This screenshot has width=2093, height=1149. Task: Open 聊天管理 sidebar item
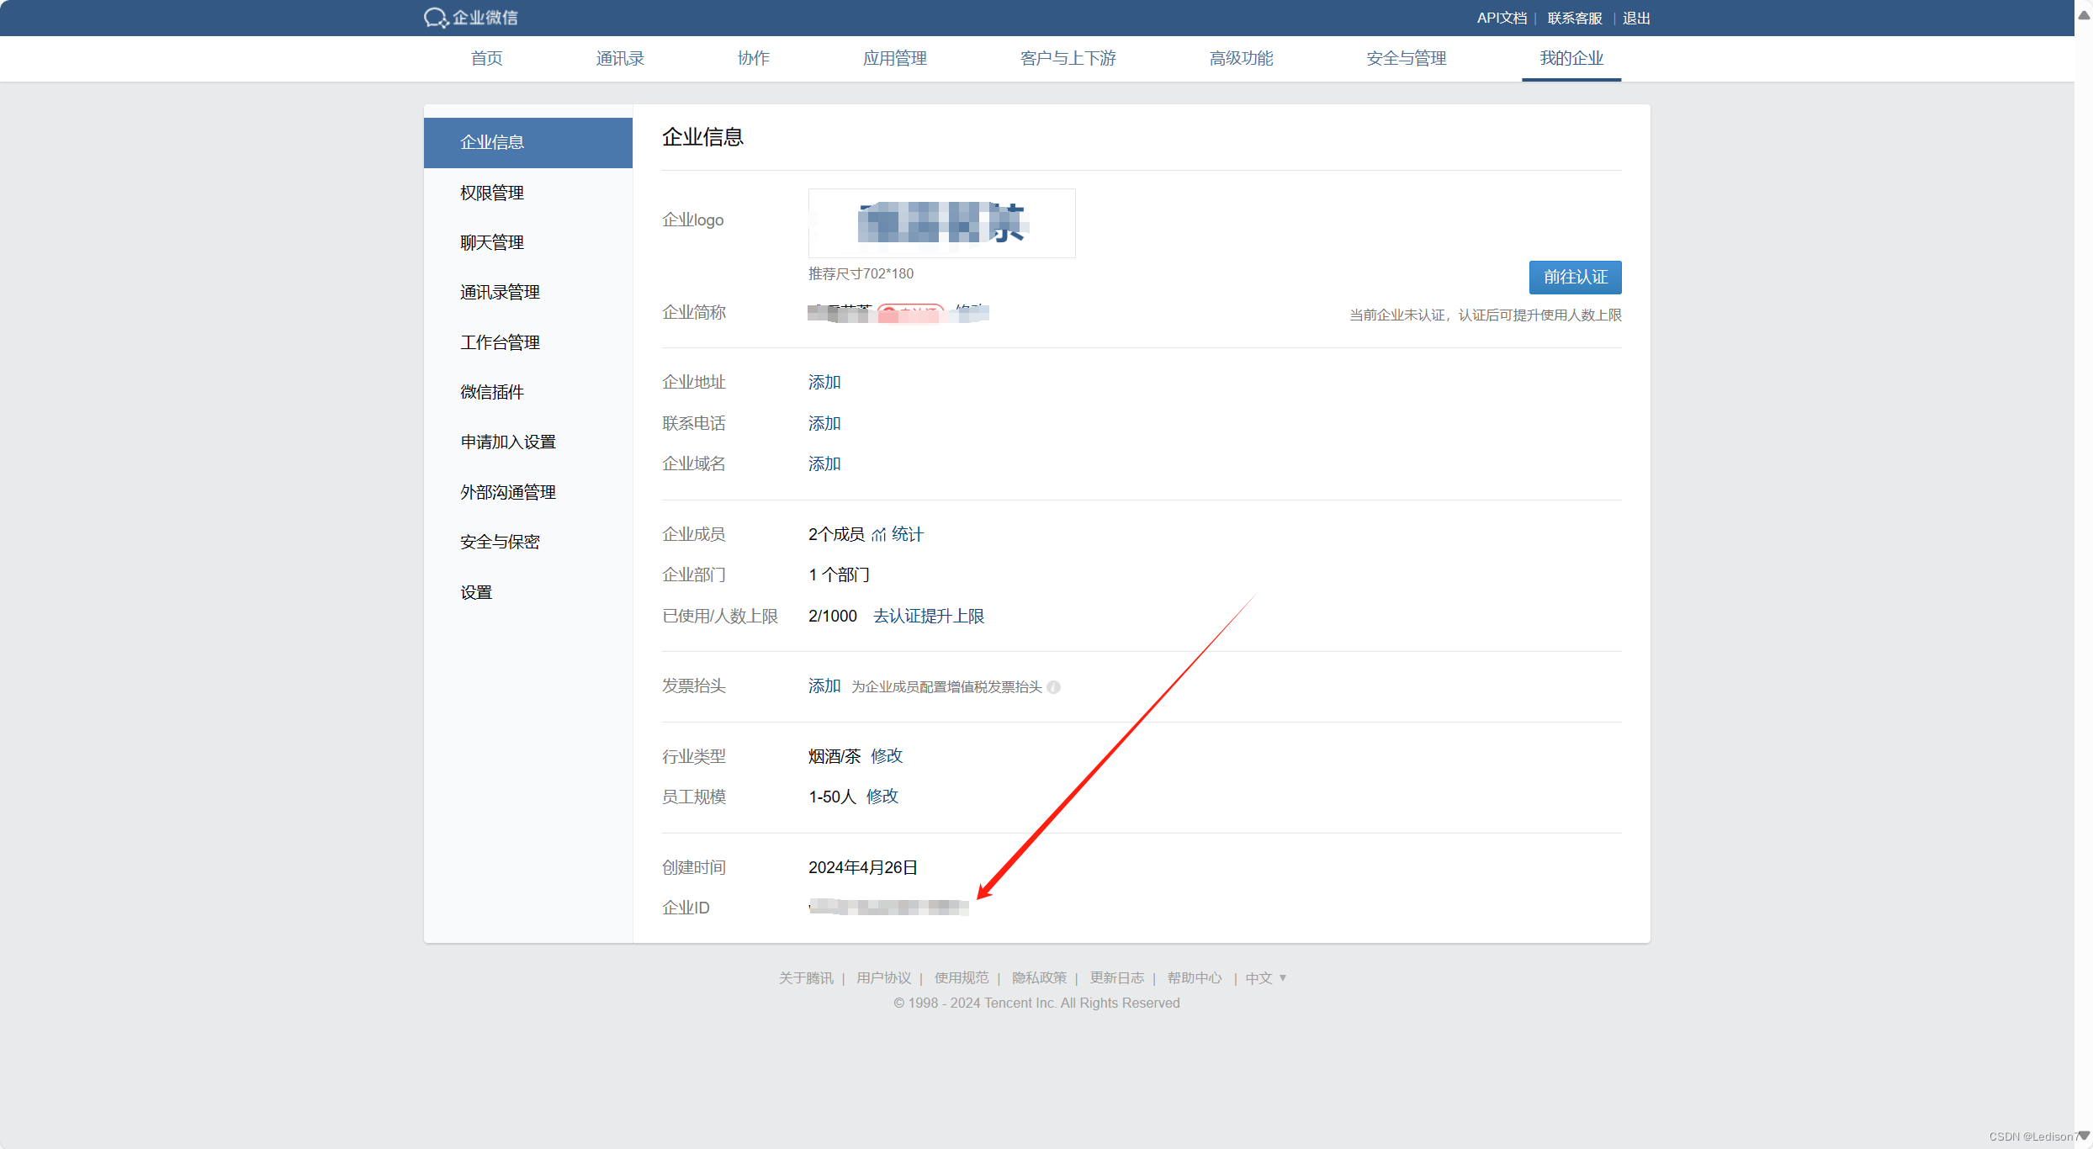pos(528,242)
